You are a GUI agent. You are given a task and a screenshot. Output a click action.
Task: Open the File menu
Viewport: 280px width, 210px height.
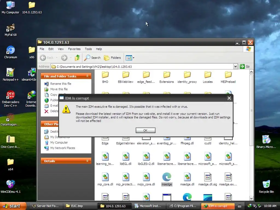pos(42,49)
